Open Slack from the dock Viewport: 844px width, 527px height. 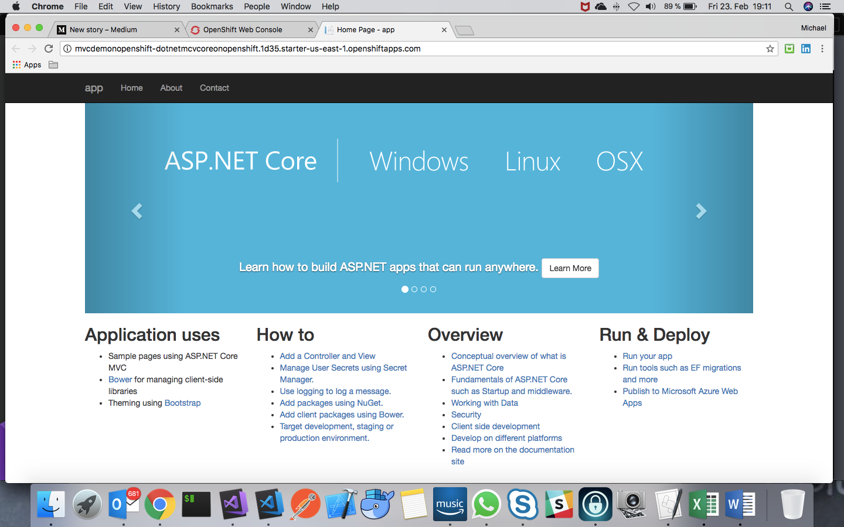(559, 504)
